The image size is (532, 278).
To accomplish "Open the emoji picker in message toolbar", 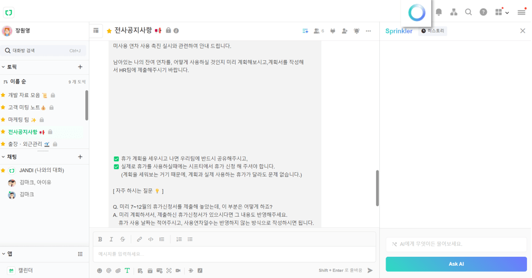I will coord(100,271).
